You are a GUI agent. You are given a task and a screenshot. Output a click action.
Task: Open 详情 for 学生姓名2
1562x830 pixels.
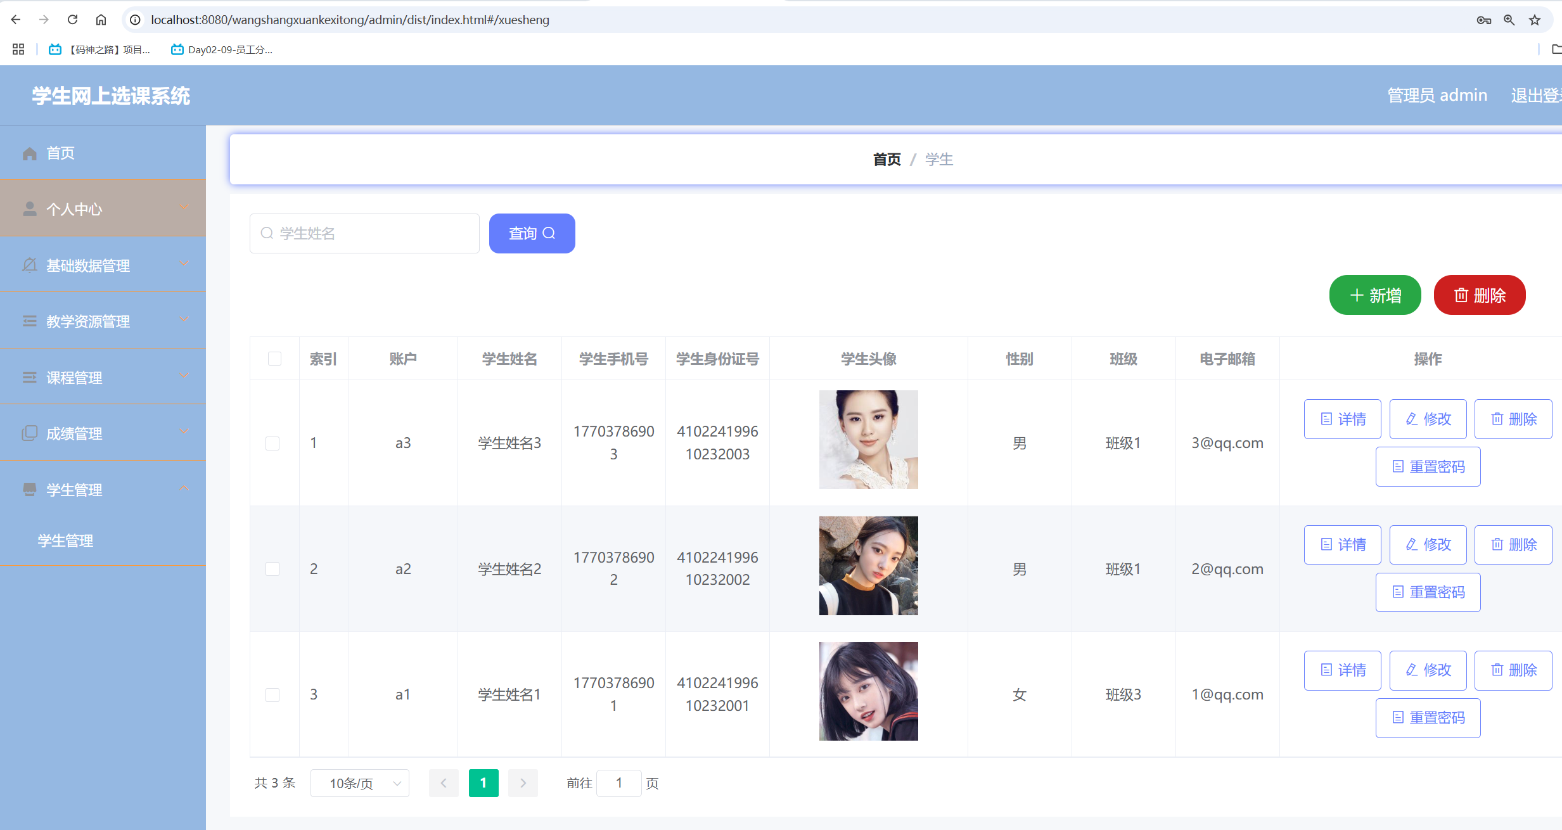coord(1342,544)
